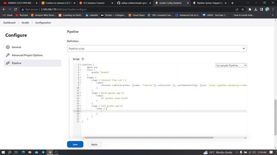Switch to 'Pipeline Syntax Snippet' tab
Image resolution: width=277 pixels, height=155 pixels.
pyautogui.click(x=209, y=3)
